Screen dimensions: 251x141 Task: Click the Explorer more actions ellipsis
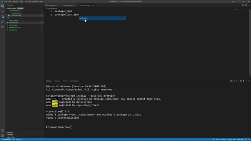click(x=42, y=5)
